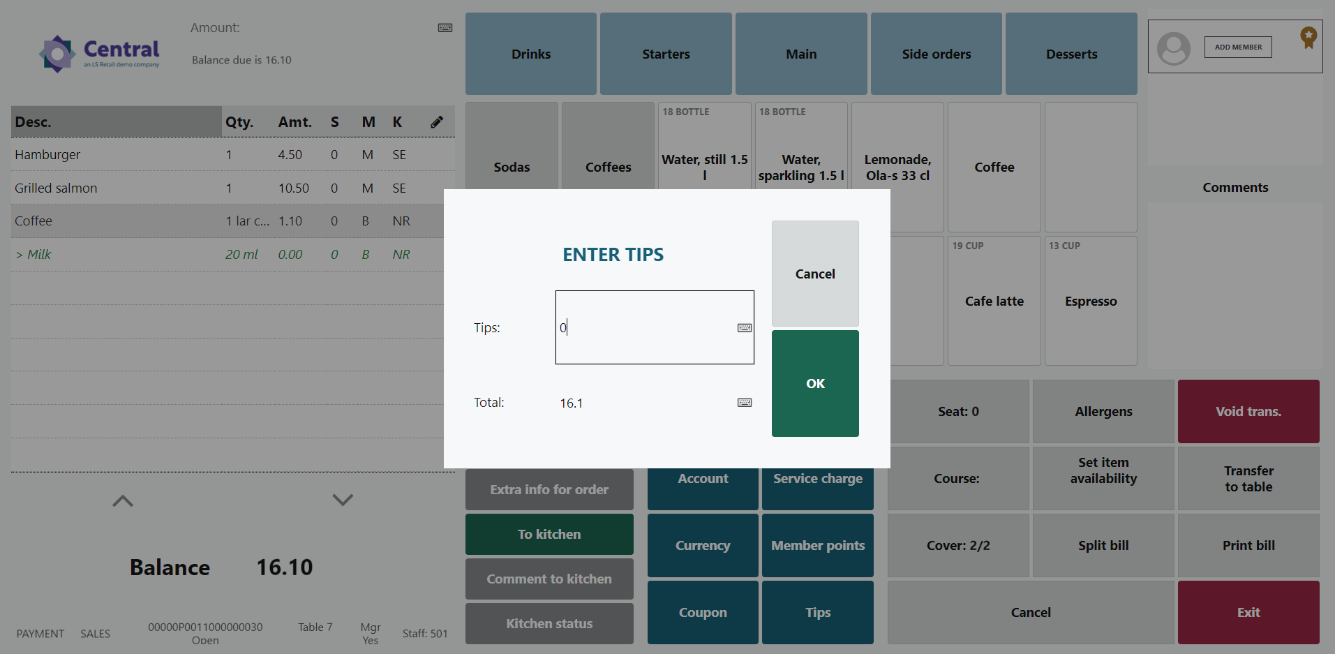Open Extra info for order
This screenshot has width=1335, height=654.
point(549,489)
